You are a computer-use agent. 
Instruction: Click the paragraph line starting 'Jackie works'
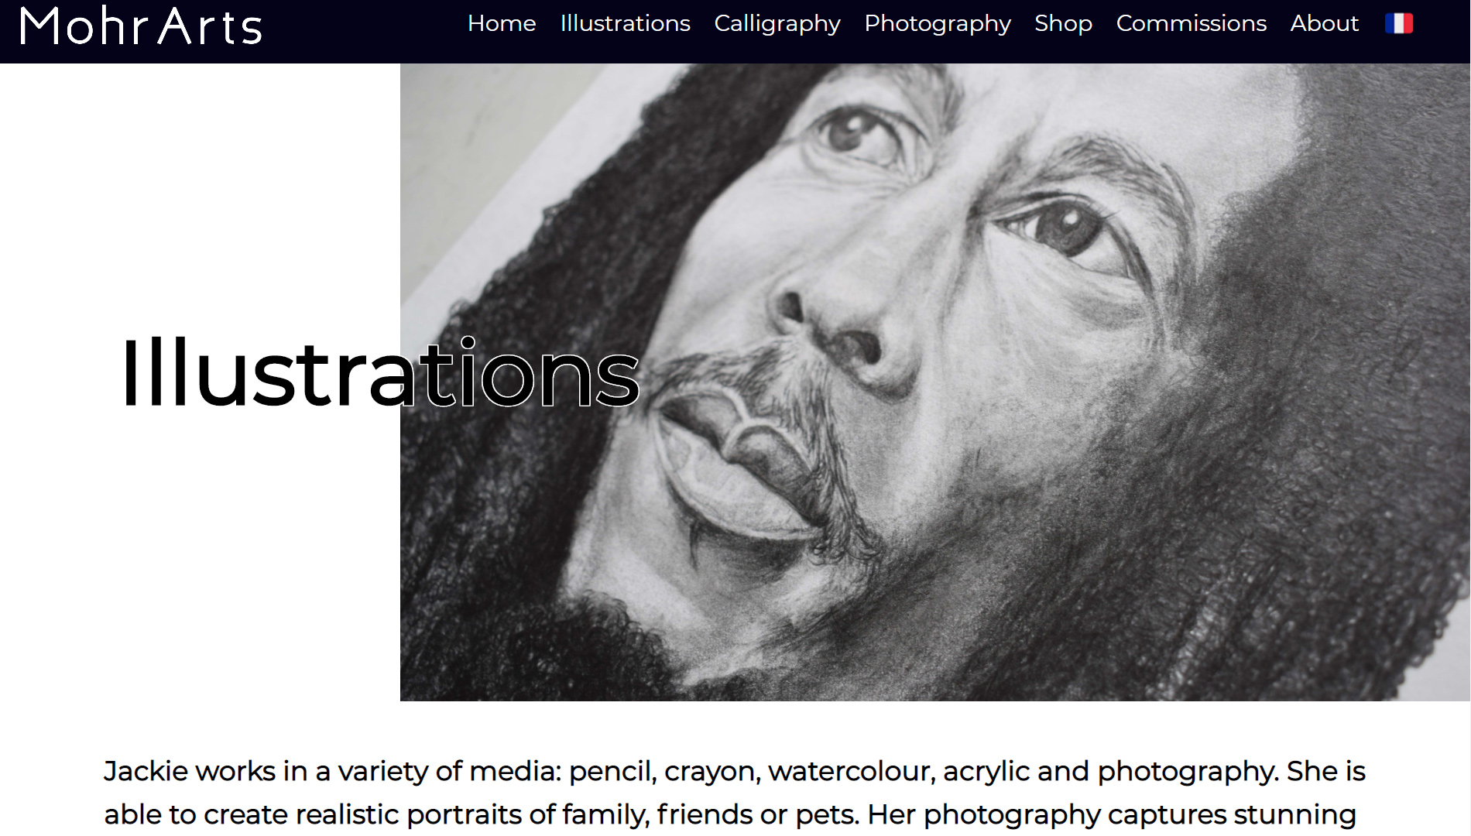coord(734,772)
